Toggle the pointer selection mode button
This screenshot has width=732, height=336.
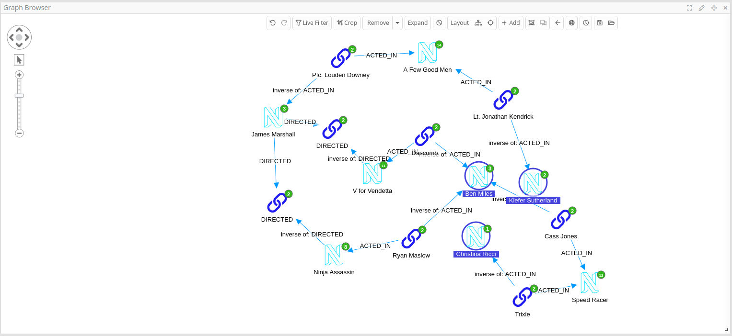19,60
